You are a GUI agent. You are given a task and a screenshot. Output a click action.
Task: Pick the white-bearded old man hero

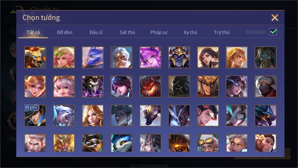[x=122, y=57]
